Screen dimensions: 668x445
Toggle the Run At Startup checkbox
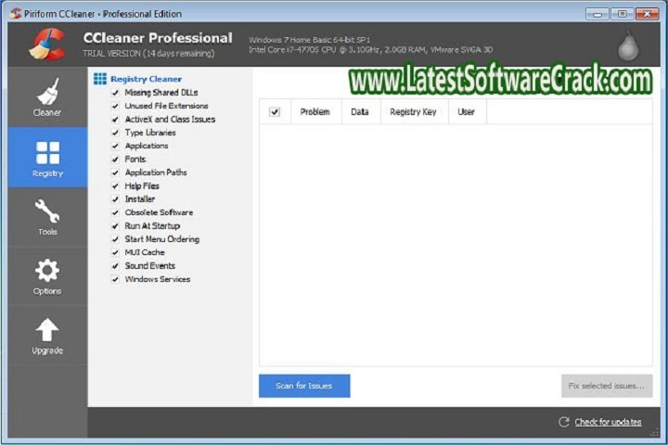[x=115, y=226]
